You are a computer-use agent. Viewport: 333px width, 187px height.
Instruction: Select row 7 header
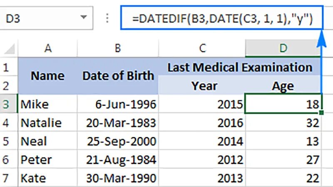(6, 178)
